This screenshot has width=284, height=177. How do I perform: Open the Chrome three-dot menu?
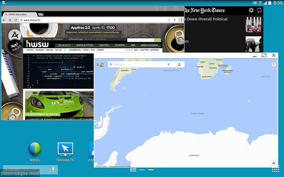coord(181,20)
